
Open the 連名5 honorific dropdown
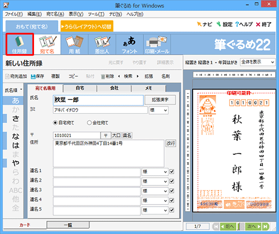155,211
